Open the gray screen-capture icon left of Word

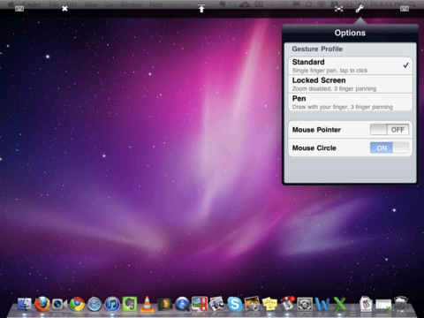tap(305, 304)
